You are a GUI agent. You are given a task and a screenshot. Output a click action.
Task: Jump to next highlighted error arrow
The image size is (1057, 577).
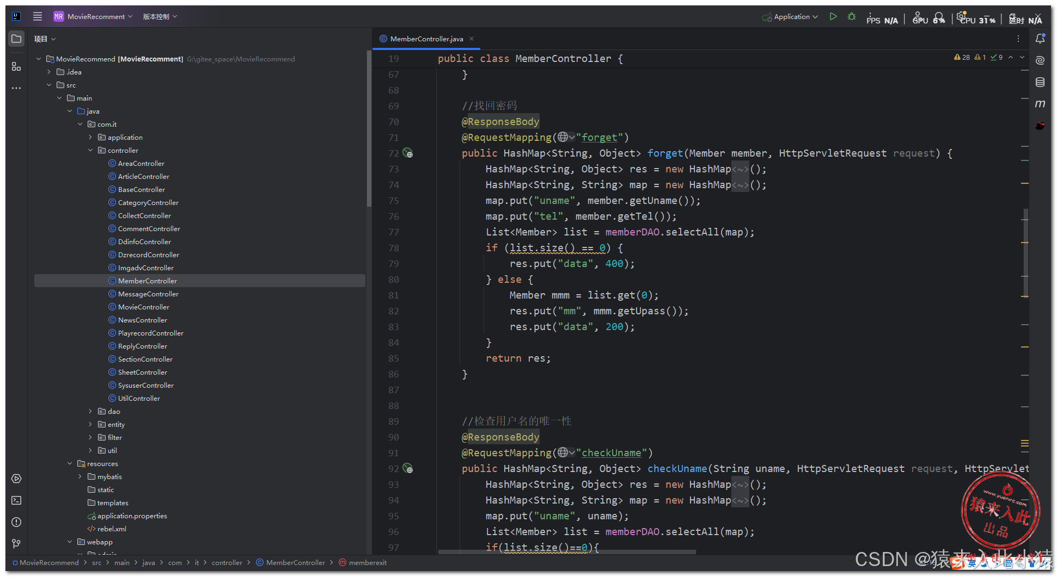1022,57
